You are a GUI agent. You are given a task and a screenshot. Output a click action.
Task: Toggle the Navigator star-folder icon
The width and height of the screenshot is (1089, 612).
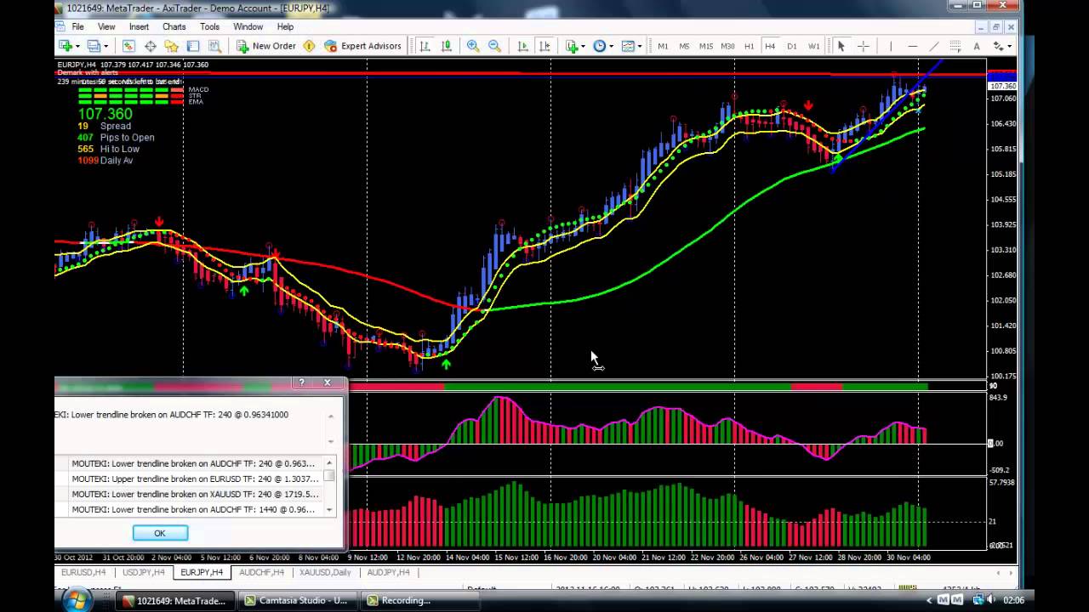coord(172,46)
